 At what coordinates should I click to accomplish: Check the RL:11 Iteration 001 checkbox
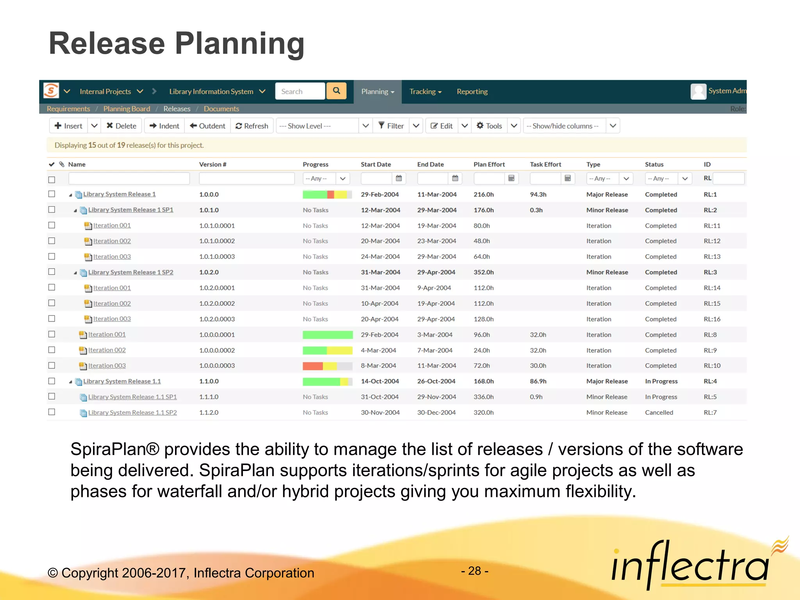coord(52,225)
